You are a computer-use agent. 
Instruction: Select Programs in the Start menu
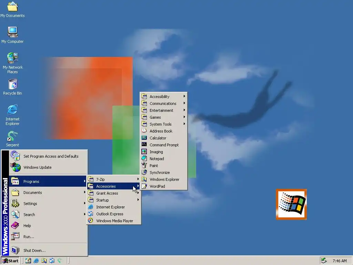[x=48, y=181]
